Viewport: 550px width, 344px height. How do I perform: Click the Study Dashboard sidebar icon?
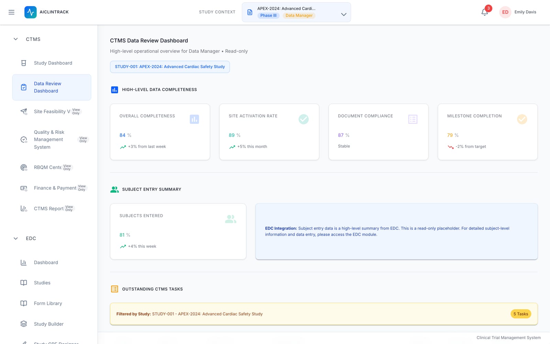24,63
